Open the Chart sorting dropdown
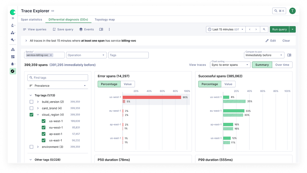 pyautogui.click(x=230, y=65)
